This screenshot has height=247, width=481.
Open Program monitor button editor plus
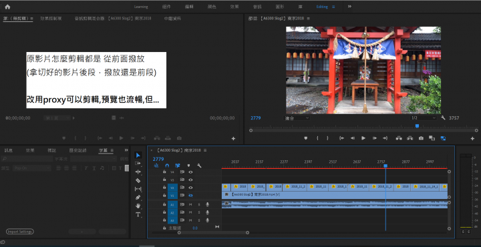click(x=472, y=138)
